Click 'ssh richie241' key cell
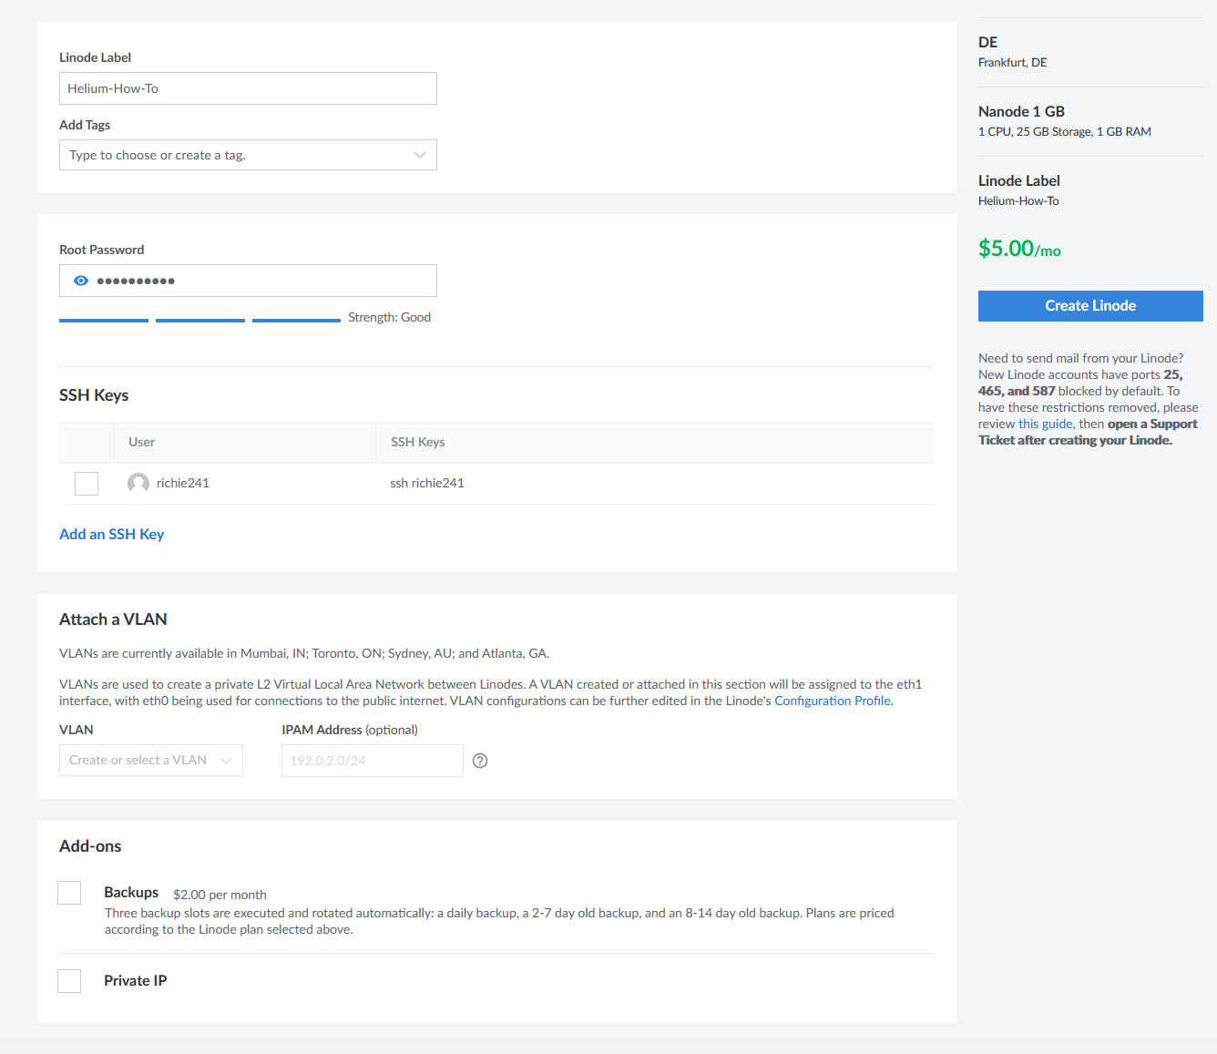The image size is (1217, 1054). tap(427, 483)
